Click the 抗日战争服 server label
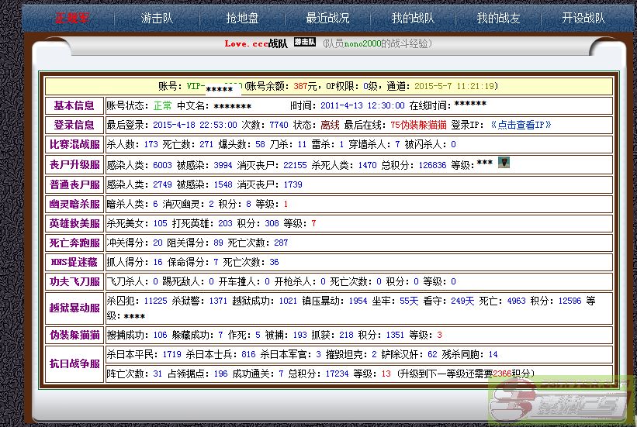The width and height of the screenshot is (637, 427). point(74,363)
